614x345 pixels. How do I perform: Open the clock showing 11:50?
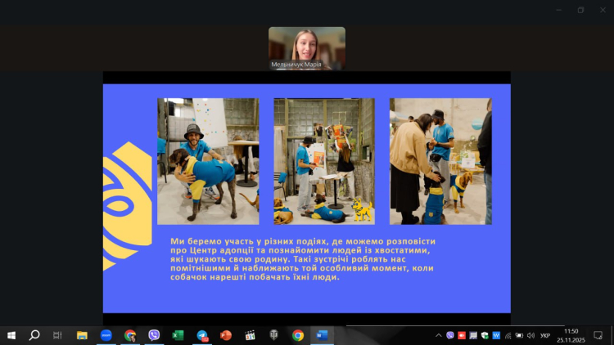coord(571,335)
